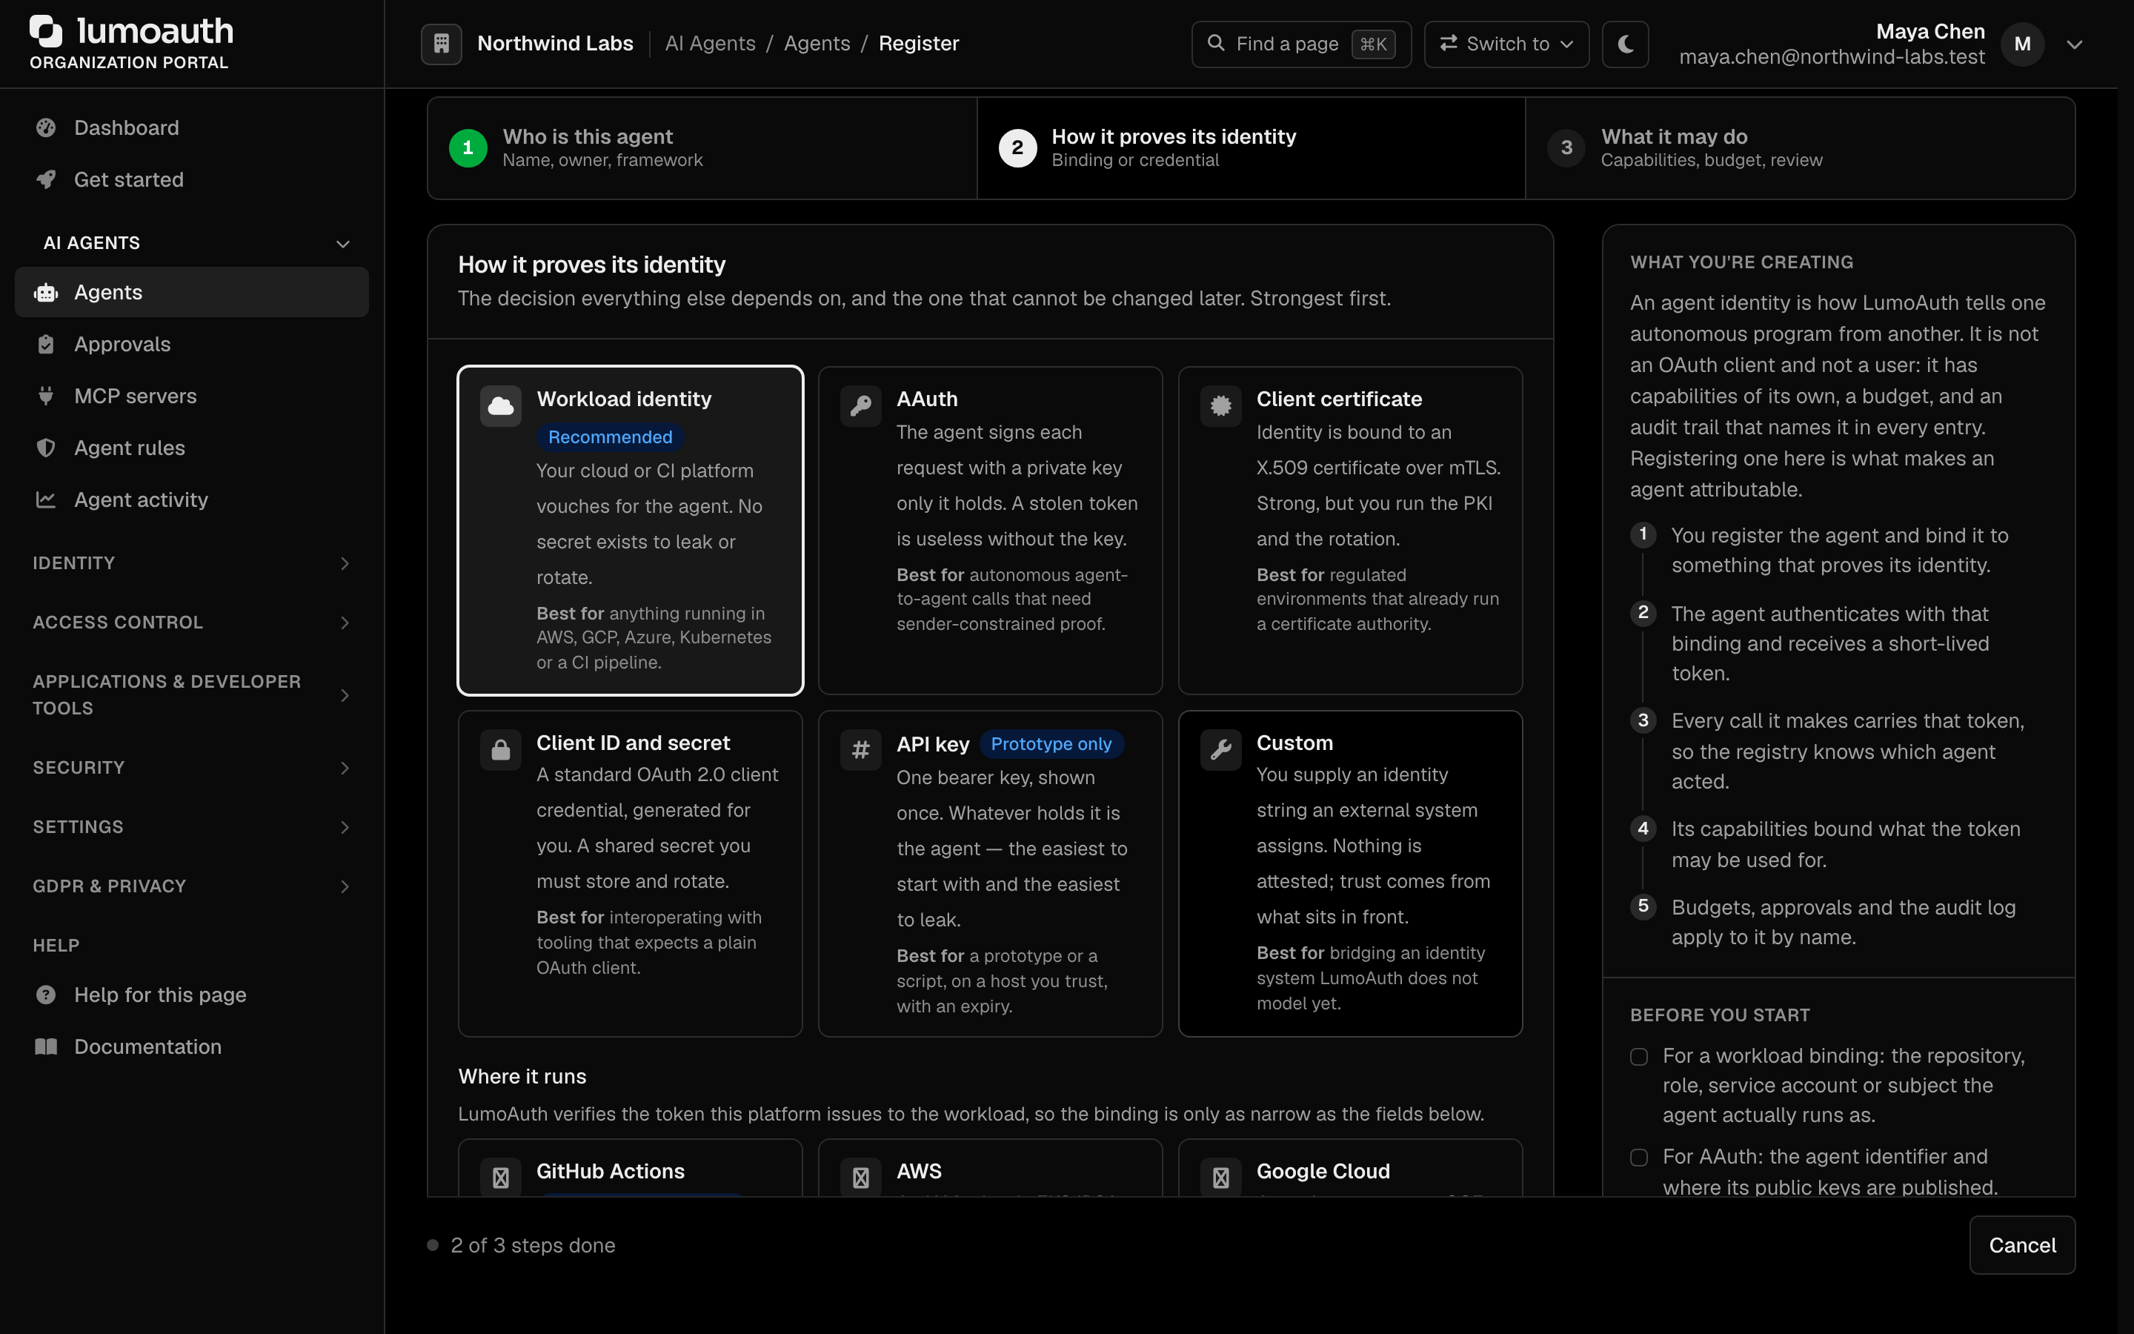The height and width of the screenshot is (1334, 2134).
Task: Click the Agent rules shield icon
Action: (46, 448)
